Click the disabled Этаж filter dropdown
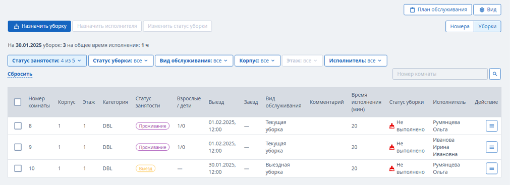 click(303, 61)
